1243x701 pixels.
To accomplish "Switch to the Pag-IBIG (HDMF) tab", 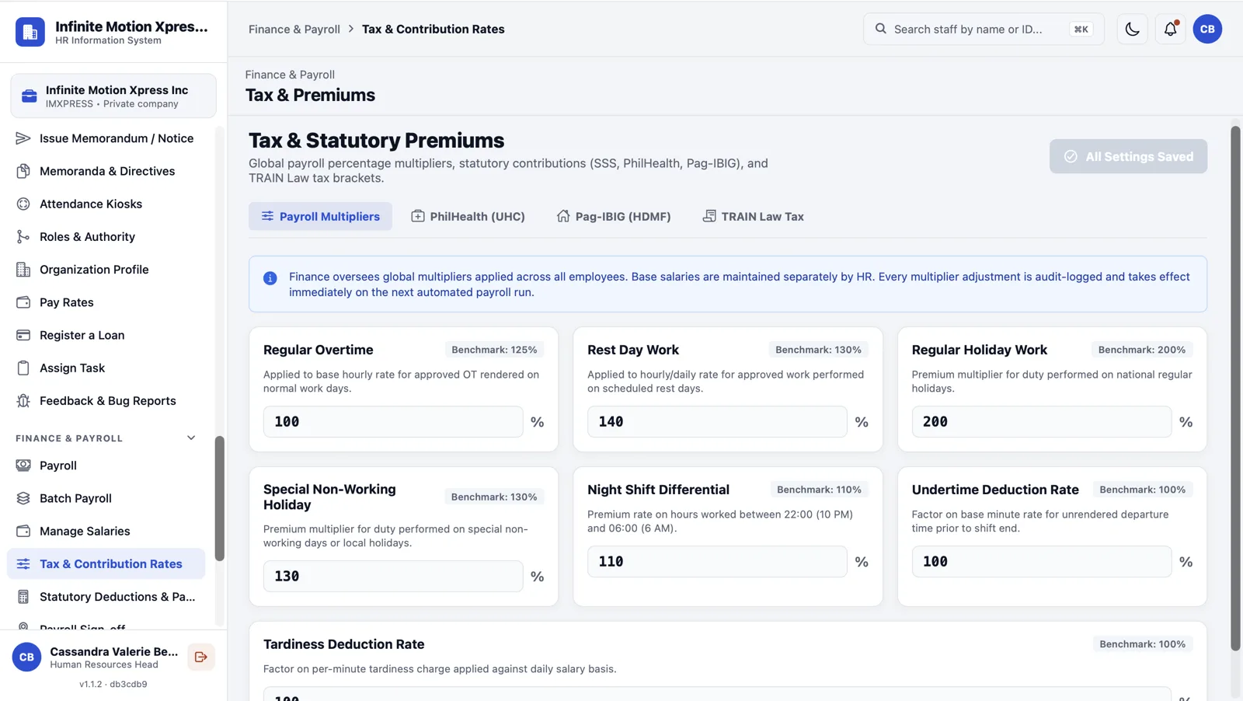I will pos(614,216).
